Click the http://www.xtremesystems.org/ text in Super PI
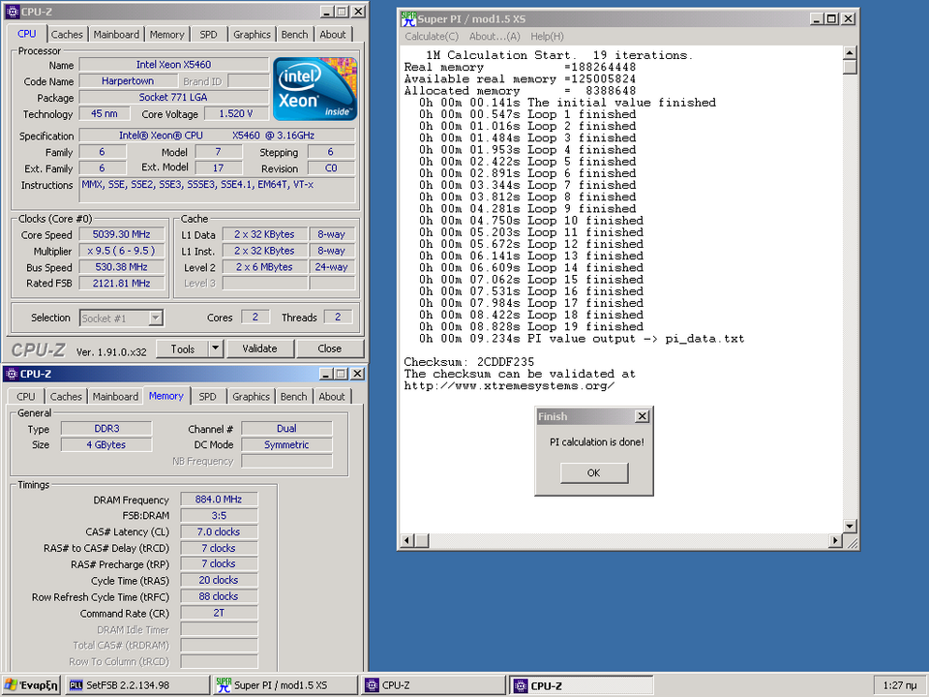 click(509, 386)
